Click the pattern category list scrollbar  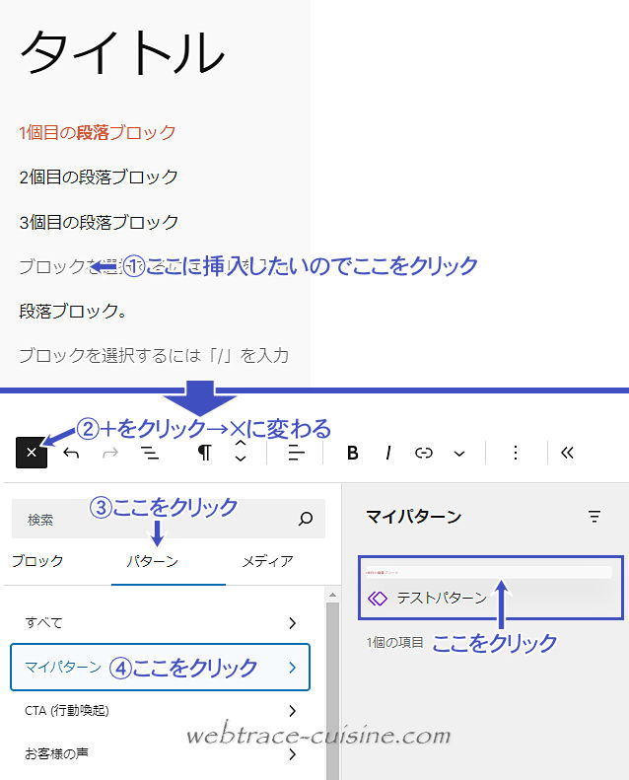coord(332,691)
